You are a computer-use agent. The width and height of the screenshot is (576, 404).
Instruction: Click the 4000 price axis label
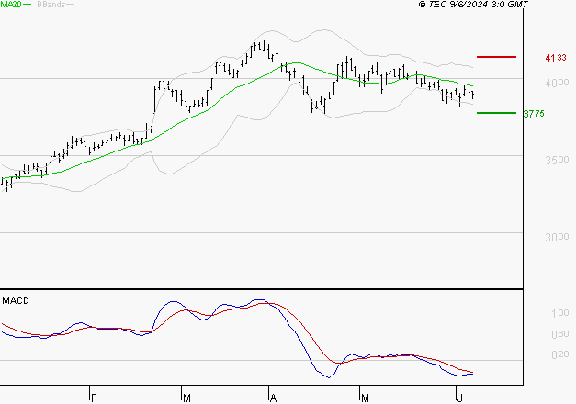[x=557, y=83]
